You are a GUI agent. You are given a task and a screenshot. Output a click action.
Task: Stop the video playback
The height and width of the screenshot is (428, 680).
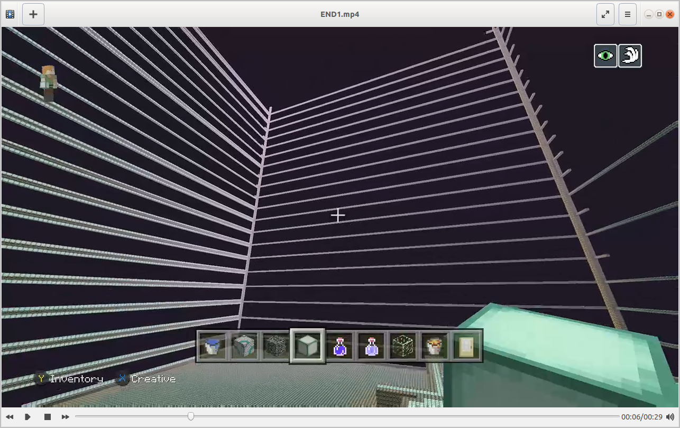[x=48, y=417]
